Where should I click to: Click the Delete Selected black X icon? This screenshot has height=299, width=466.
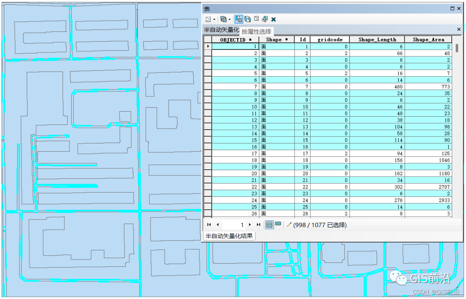coord(274,19)
